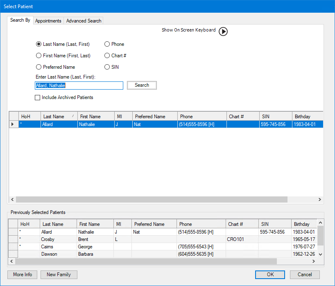This screenshot has width=335, height=286.
Task: Click the Chart # header in search results
Action: pos(243,117)
